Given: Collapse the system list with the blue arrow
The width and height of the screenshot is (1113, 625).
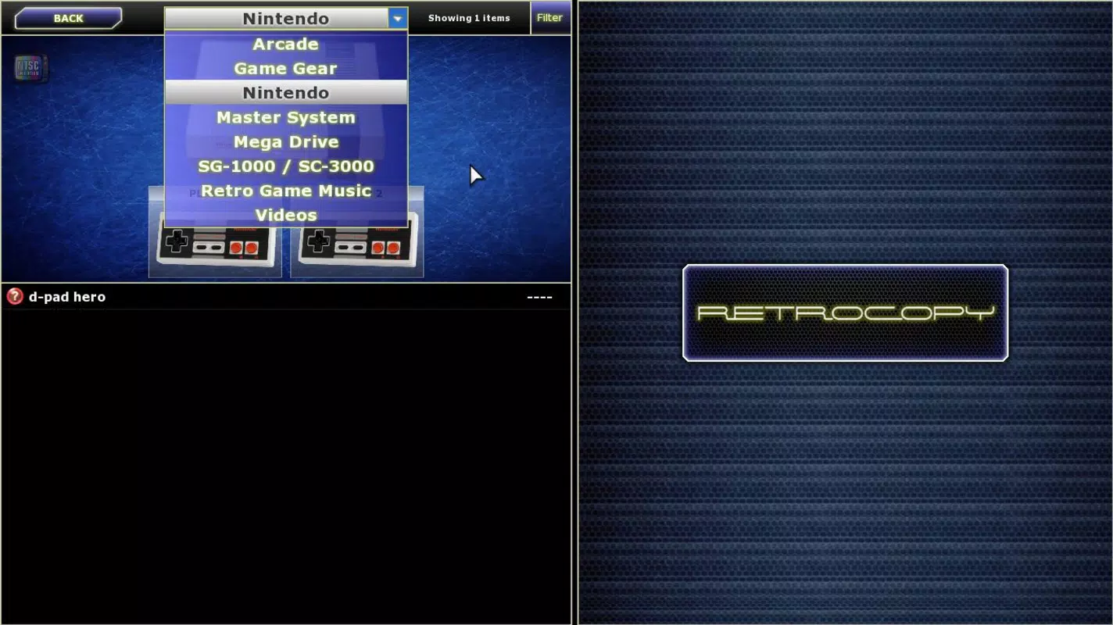Looking at the screenshot, I should 398,18.
